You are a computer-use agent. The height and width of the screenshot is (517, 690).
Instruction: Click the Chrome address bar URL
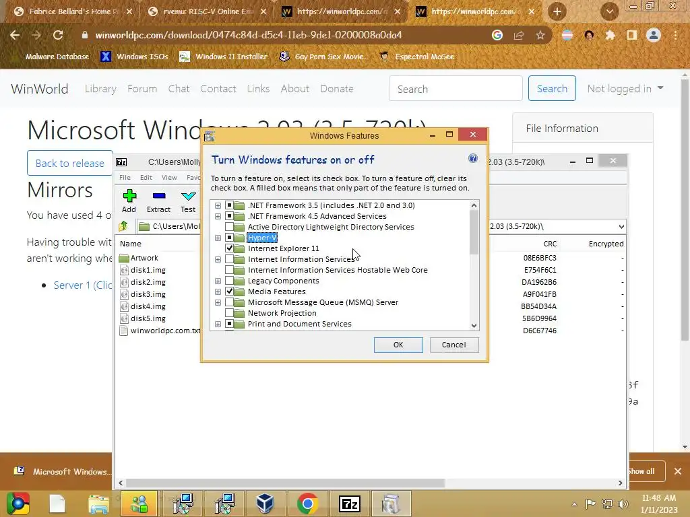coord(249,35)
